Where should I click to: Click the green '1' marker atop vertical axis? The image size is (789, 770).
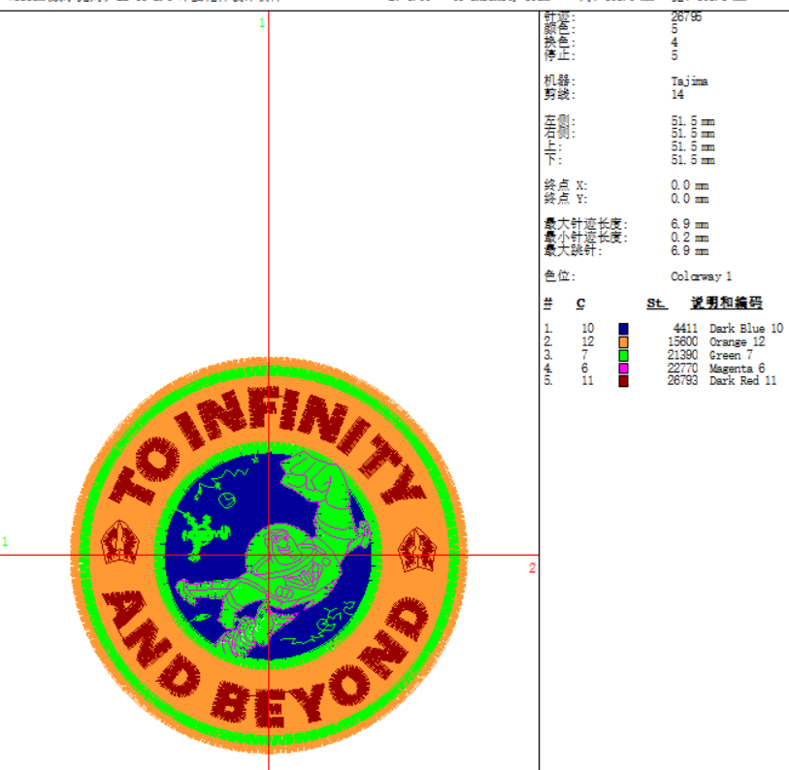click(x=262, y=23)
